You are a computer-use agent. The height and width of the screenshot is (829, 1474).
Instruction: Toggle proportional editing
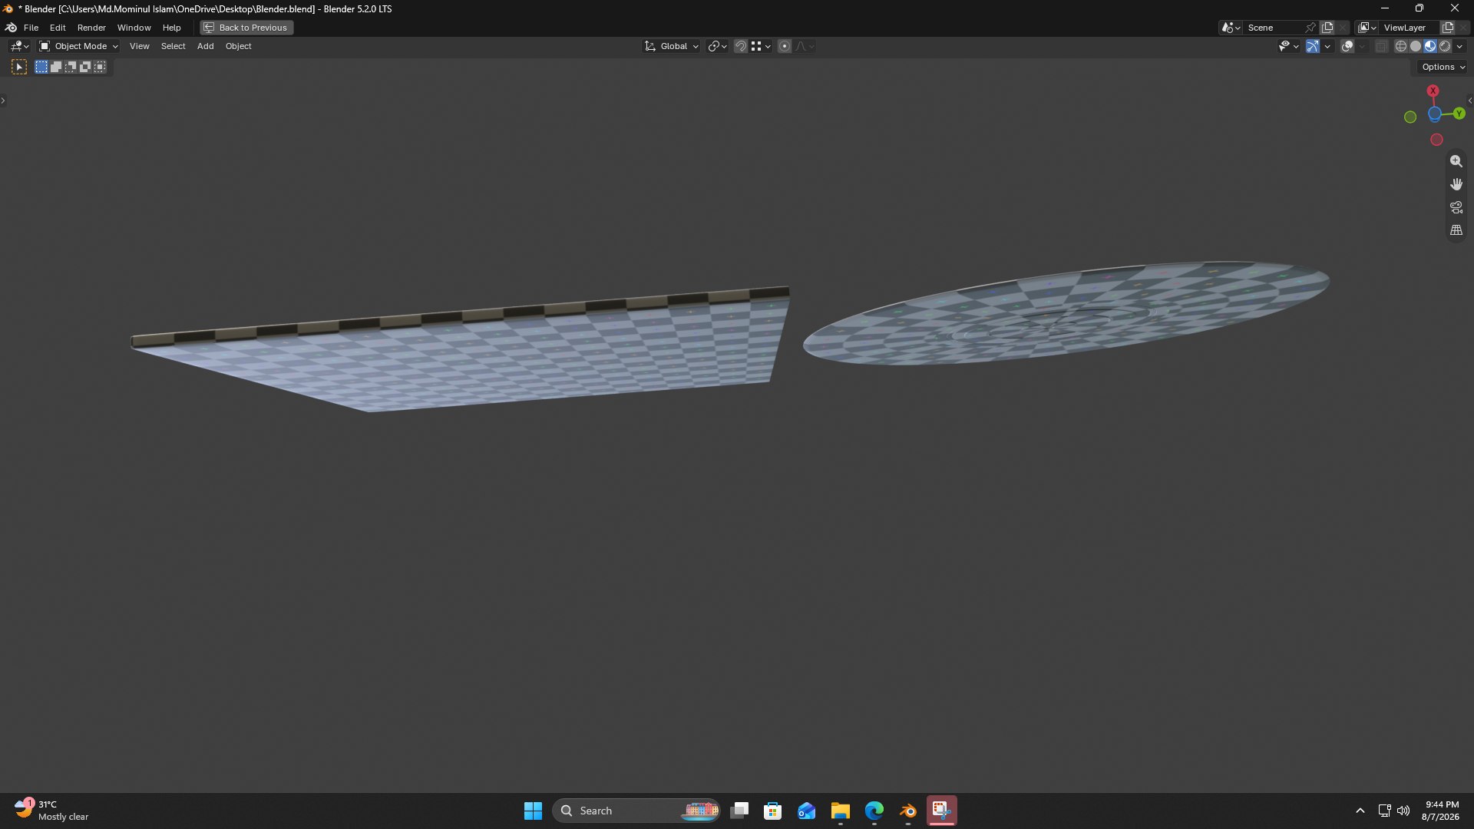coord(784,46)
